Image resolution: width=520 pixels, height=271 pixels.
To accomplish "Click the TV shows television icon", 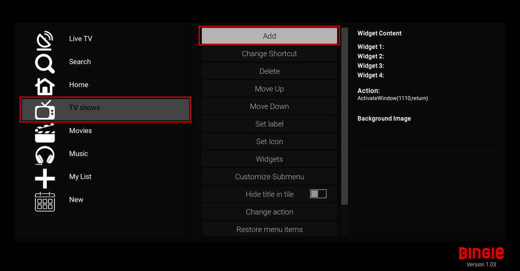I will pyautogui.click(x=45, y=109).
